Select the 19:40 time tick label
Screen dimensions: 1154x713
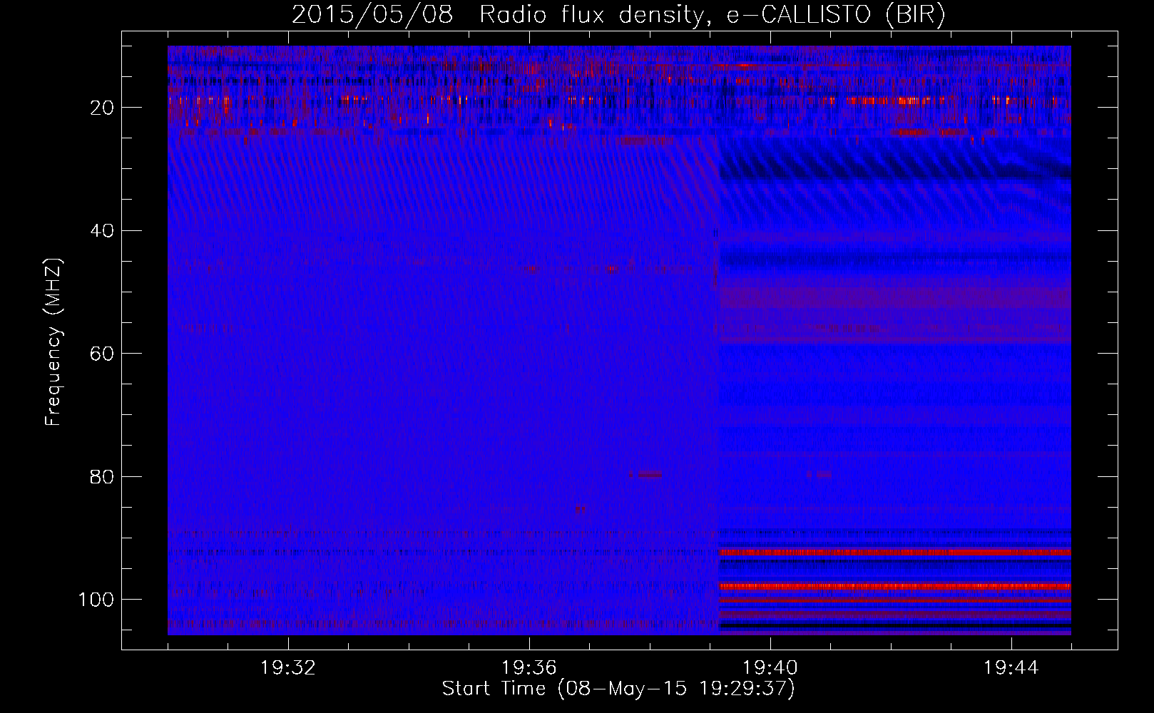coord(770,668)
